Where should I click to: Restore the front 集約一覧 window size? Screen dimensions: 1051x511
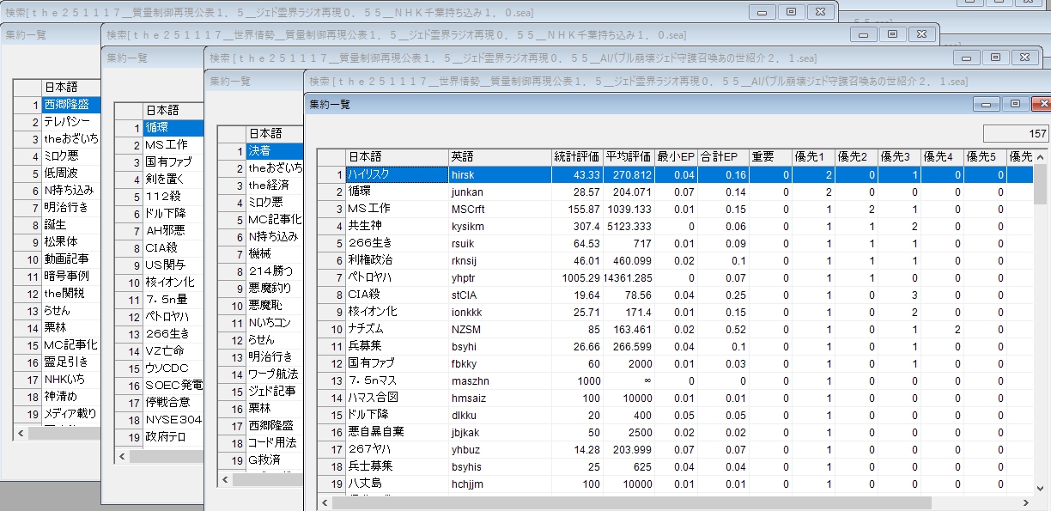[1014, 104]
